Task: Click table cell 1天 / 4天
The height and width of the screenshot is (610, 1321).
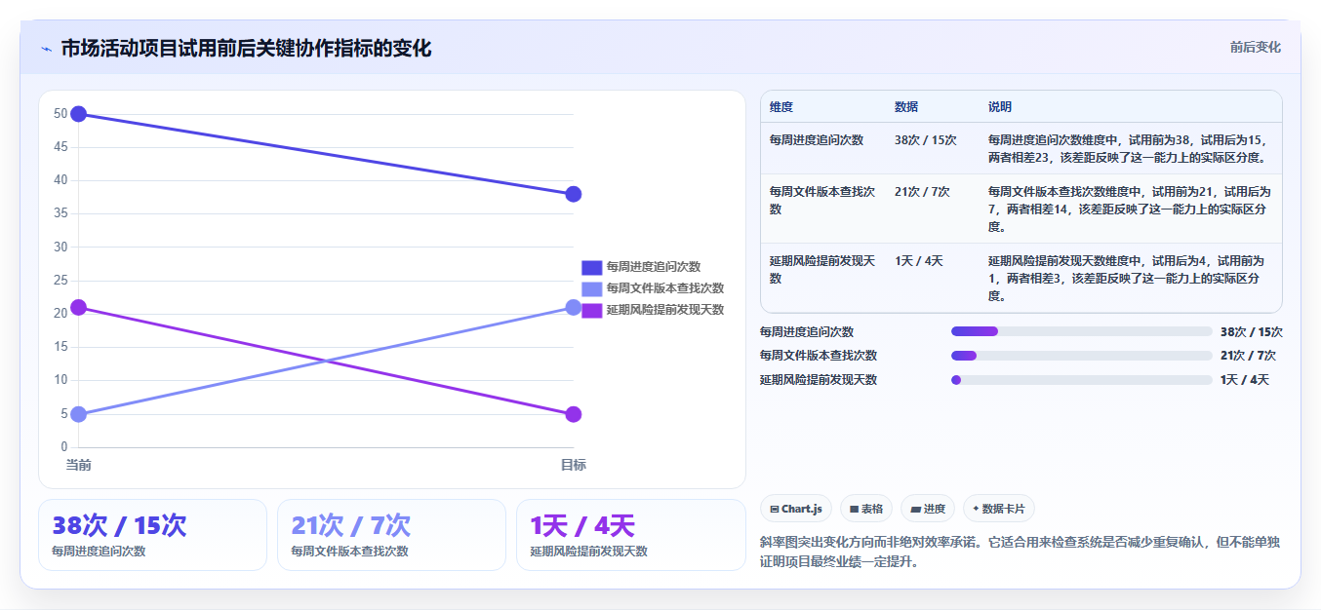Action: 919,261
